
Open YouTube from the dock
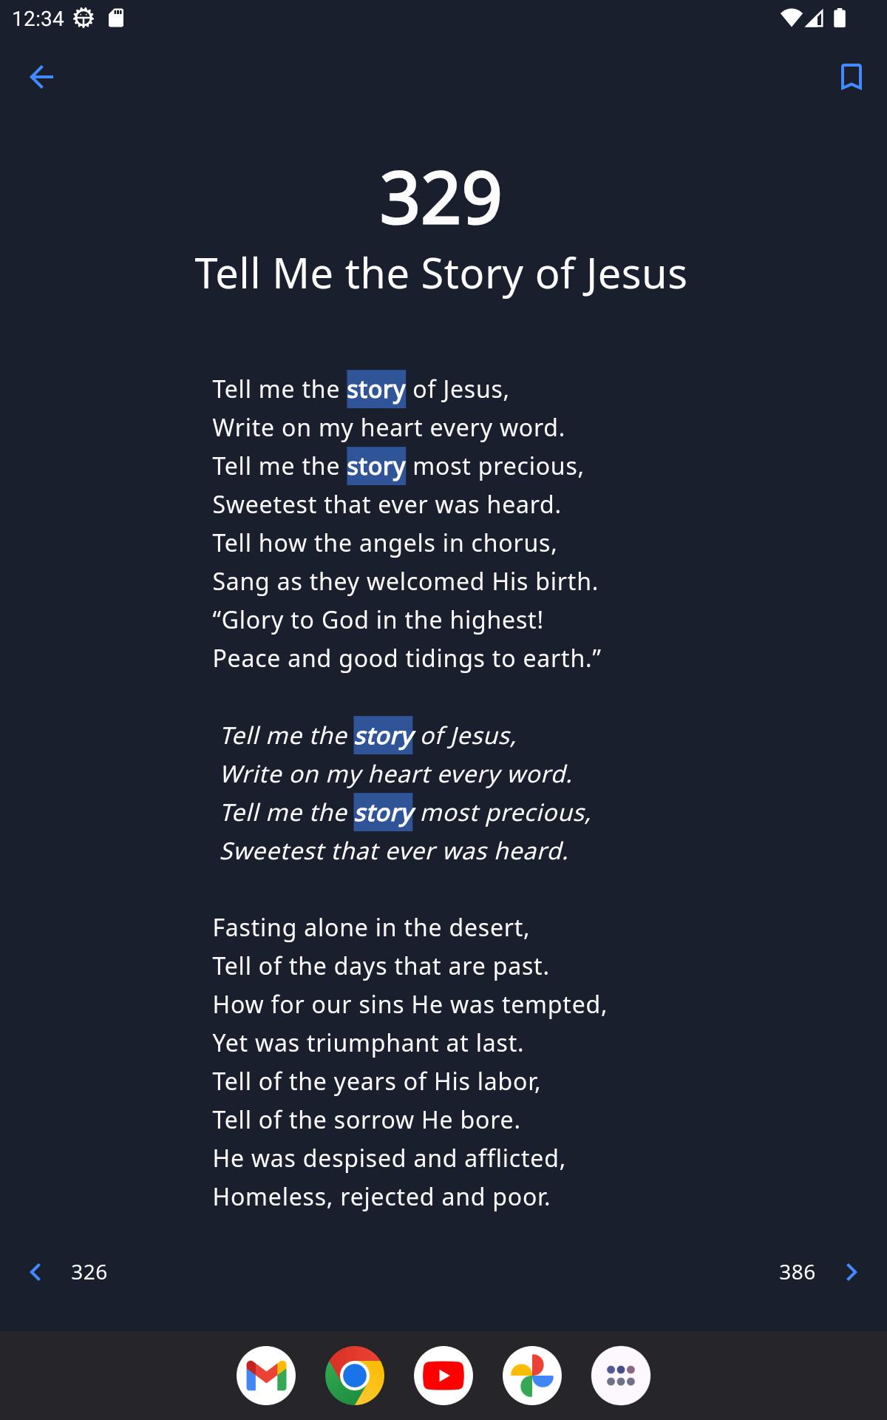(x=443, y=1376)
